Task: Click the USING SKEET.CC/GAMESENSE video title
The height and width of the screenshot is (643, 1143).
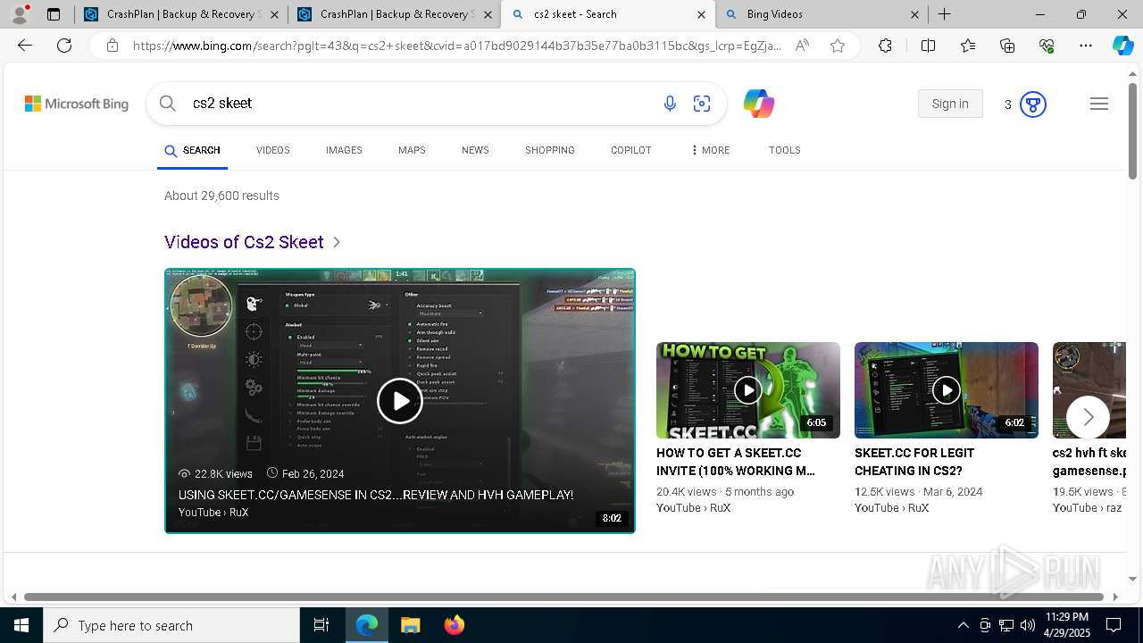Action: click(376, 495)
